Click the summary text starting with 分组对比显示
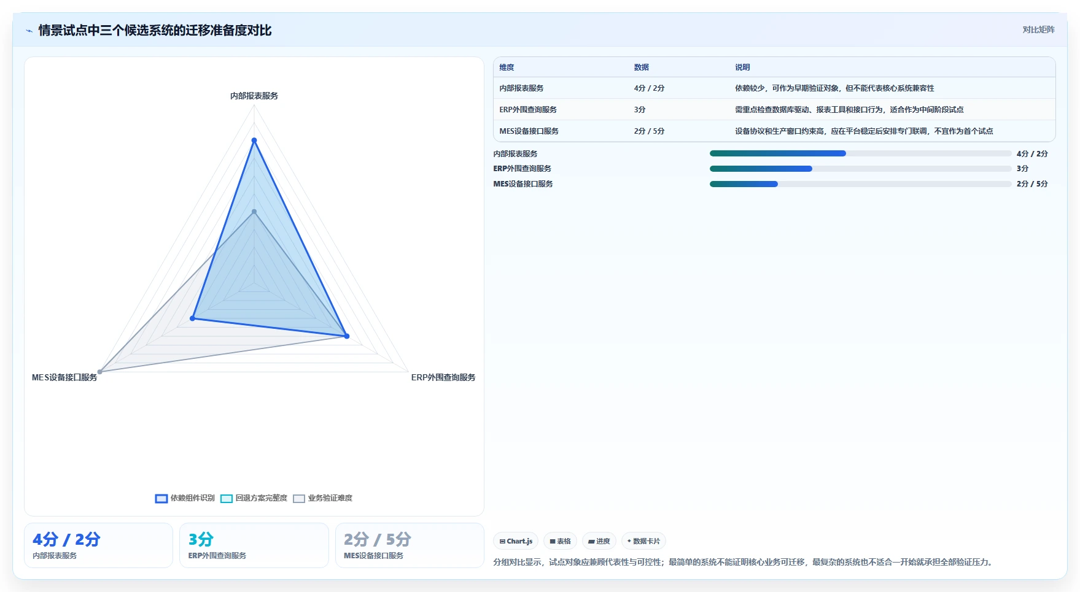Screen dimensions: 1080x592 744,562
